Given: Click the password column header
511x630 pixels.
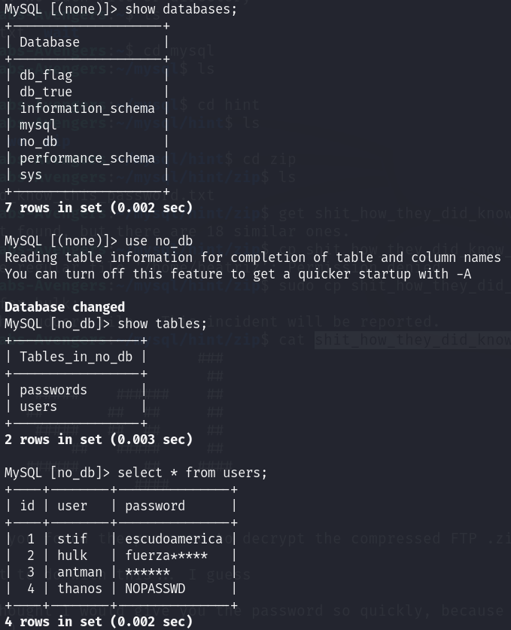Looking at the screenshot, I should [x=155, y=506].
